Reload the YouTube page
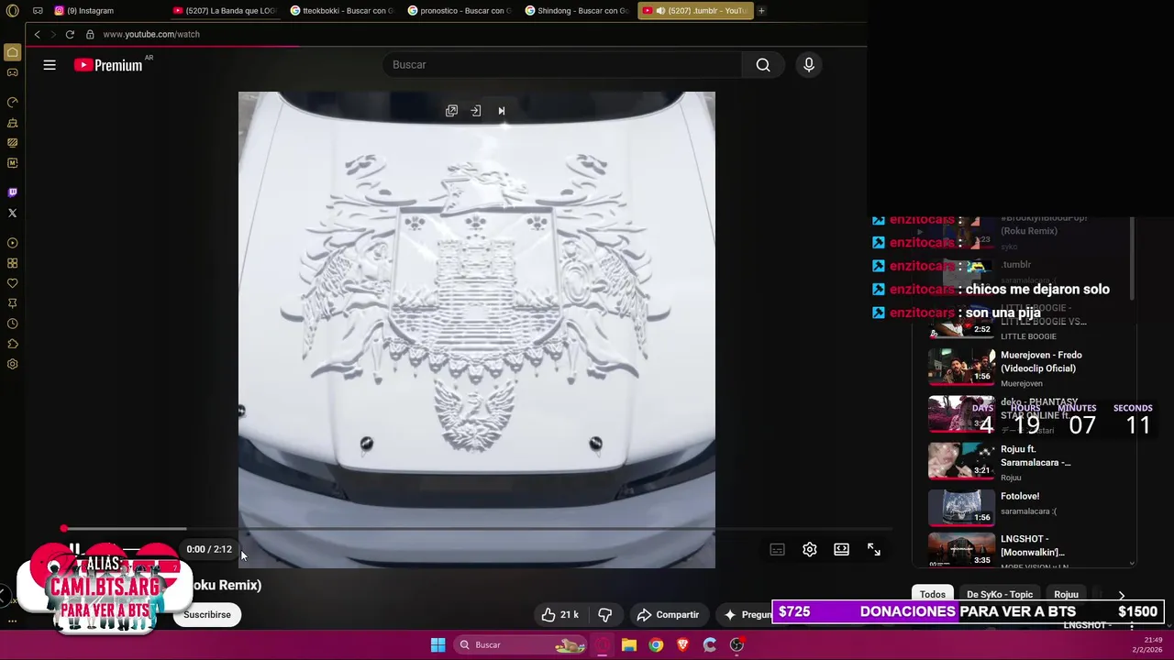1174x660 pixels. 70,34
